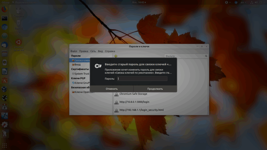Click the Cancel (Отменить) button
The image size is (267, 150).
pyautogui.click(x=112, y=89)
